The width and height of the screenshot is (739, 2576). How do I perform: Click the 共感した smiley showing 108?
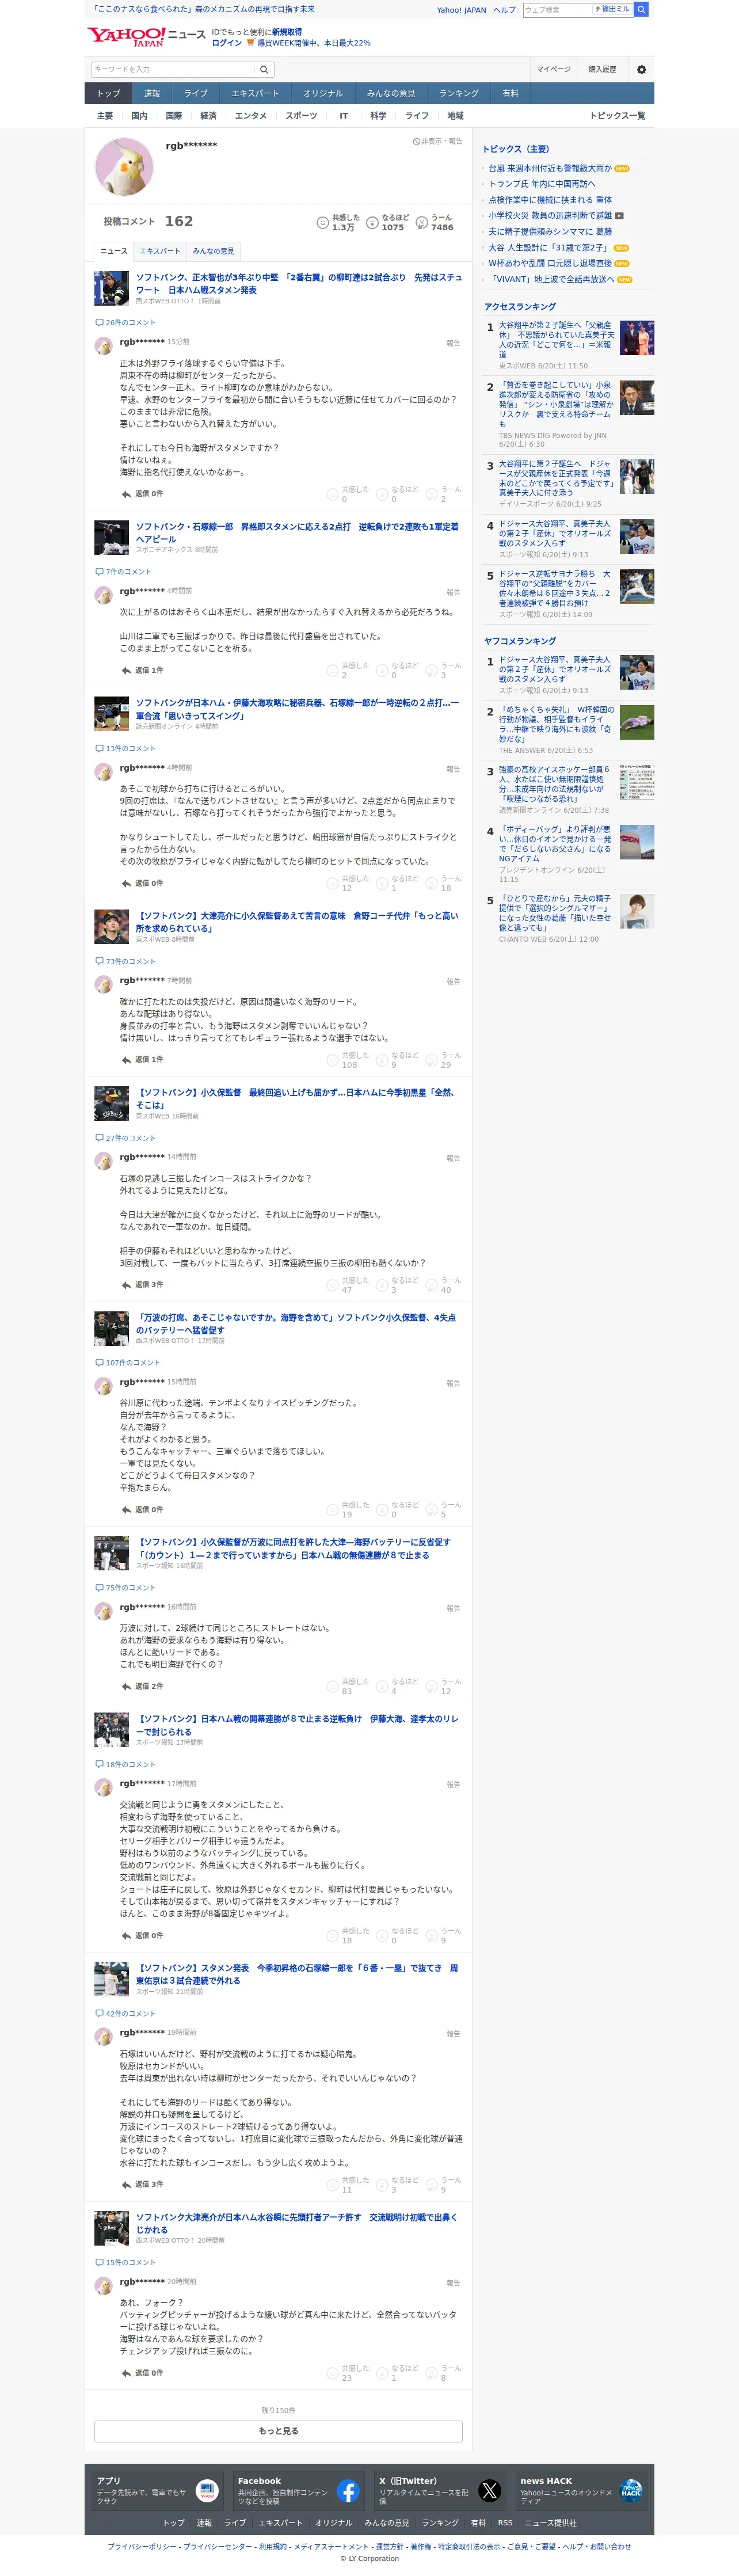[333, 1060]
